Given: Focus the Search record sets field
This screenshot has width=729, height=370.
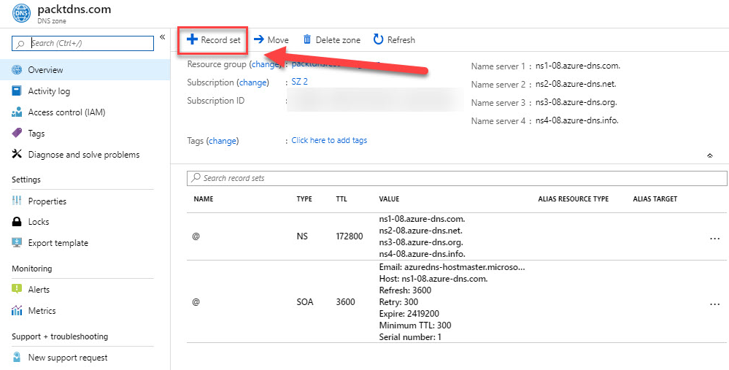Looking at the screenshot, I should click(457, 178).
